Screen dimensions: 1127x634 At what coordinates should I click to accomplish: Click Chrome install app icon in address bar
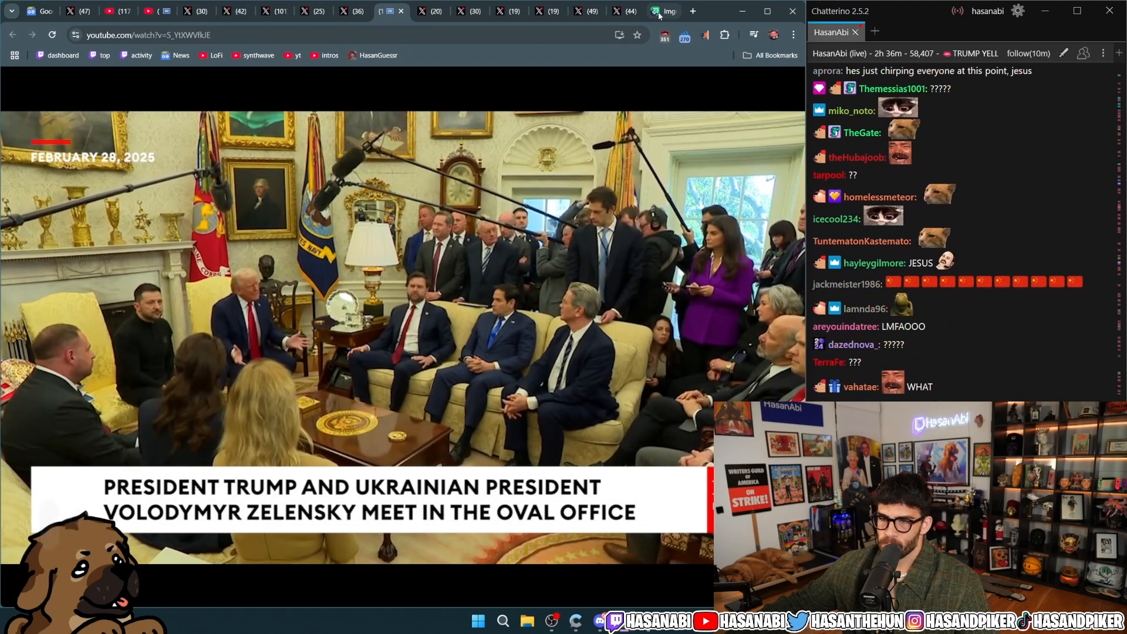619,35
